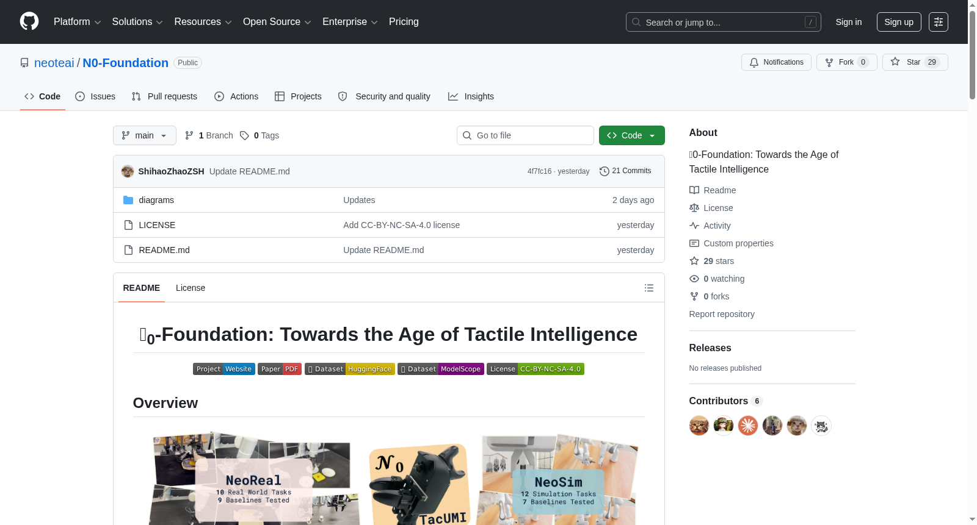Star the N0-Foundation repository

point(915,62)
